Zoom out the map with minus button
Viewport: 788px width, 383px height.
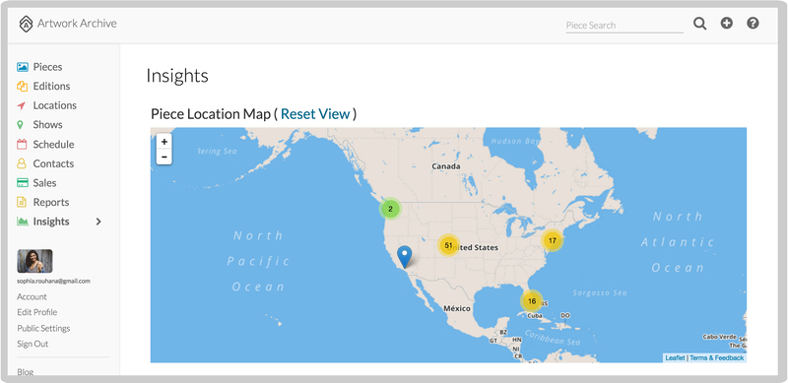(164, 157)
